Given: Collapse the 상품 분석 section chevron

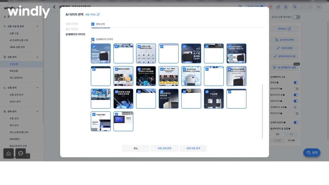Looking at the screenshot, I should (x=37, y=88).
